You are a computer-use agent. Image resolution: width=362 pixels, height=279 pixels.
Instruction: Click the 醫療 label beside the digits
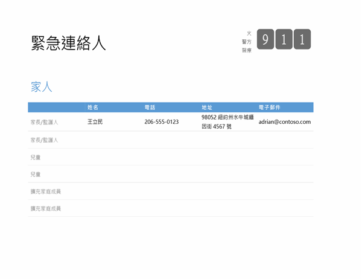tap(247, 50)
